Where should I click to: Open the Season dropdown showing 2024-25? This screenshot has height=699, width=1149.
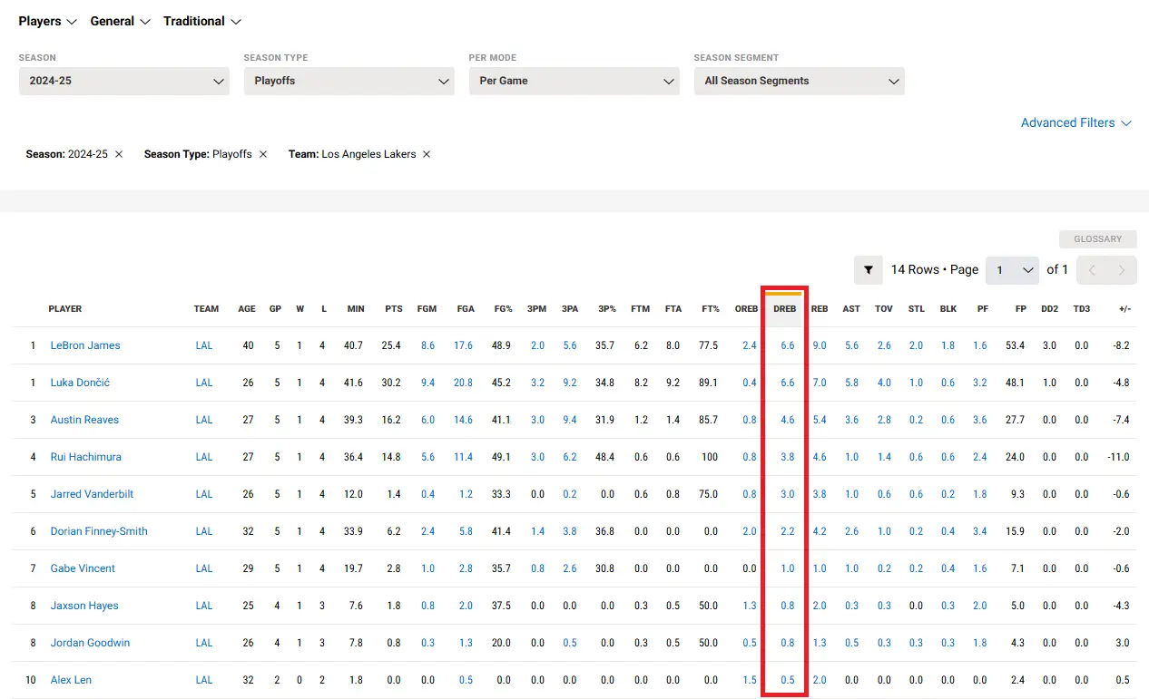pyautogui.click(x=124, y=81)
